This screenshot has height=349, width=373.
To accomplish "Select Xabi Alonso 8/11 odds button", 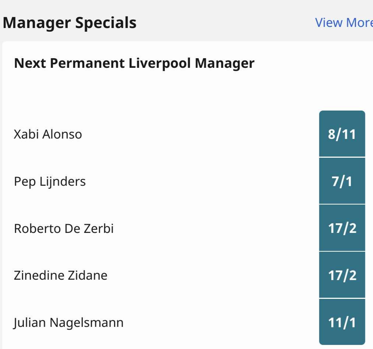I will click(342, 134).
